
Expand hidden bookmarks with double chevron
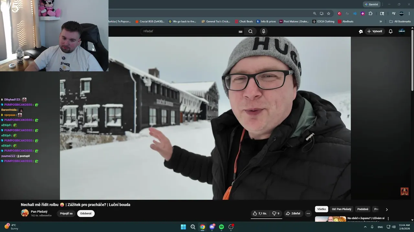tap(381, 22)
